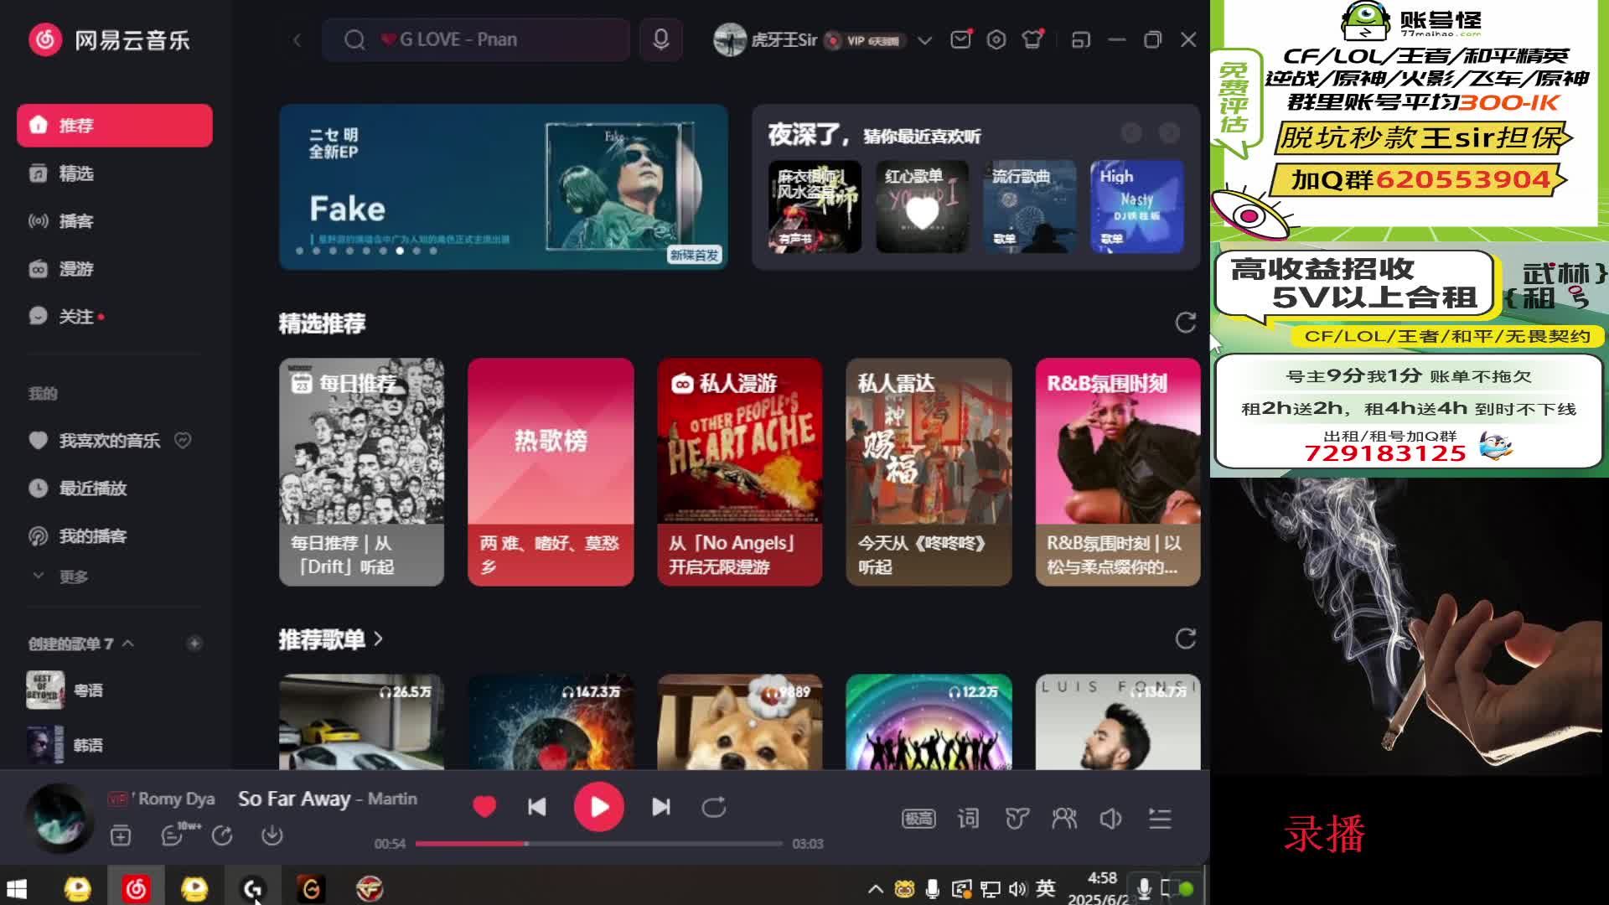
Task: Change audio quality 极高 setting
Action: point(918,819)
